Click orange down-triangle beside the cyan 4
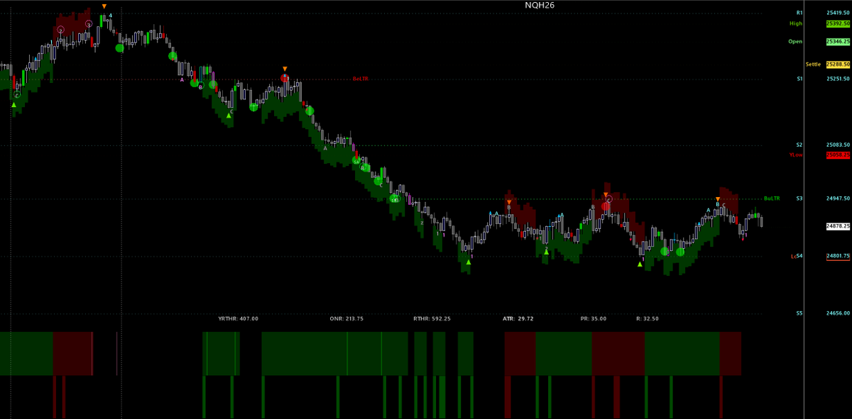Image resolution: width=852 pixels, height=419 pixels. [x=104, y=7]
